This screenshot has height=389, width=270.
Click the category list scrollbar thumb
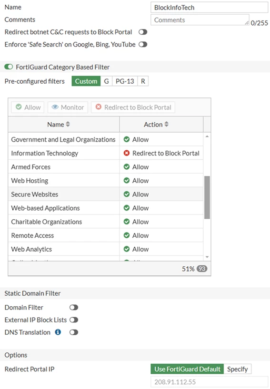(x=207, y=197)
